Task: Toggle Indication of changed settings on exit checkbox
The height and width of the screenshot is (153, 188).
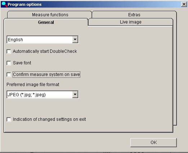Action: tap(9, 119)
